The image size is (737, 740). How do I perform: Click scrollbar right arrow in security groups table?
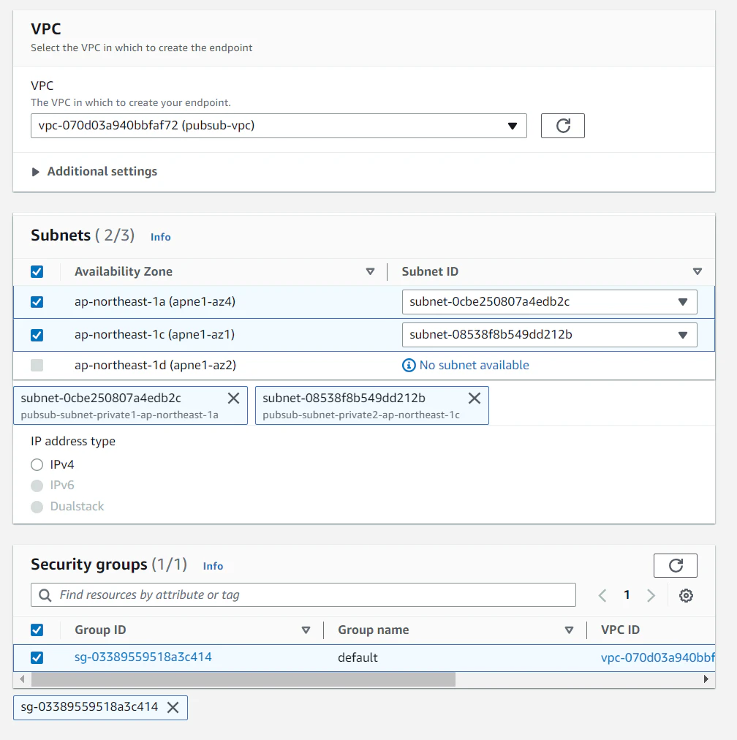click(x=706, y=679)
